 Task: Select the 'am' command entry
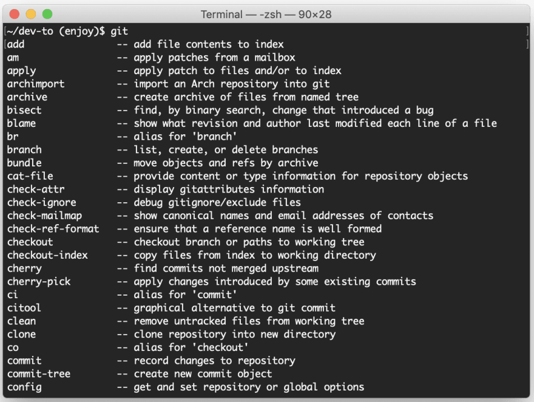tap(13, 58)
